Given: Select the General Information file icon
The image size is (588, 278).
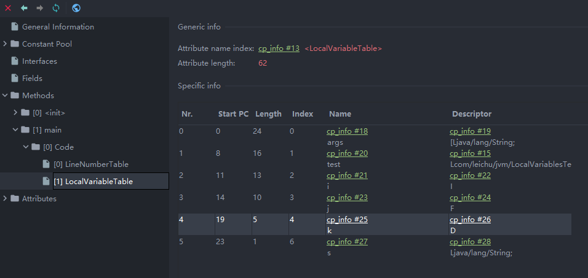Looking at the screenshot, I should pos(15,27).
